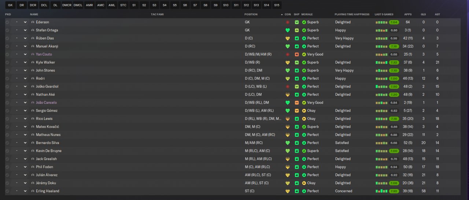
Task: Click João Cancelo's orange sharpness icon
Action: point(297,103)
